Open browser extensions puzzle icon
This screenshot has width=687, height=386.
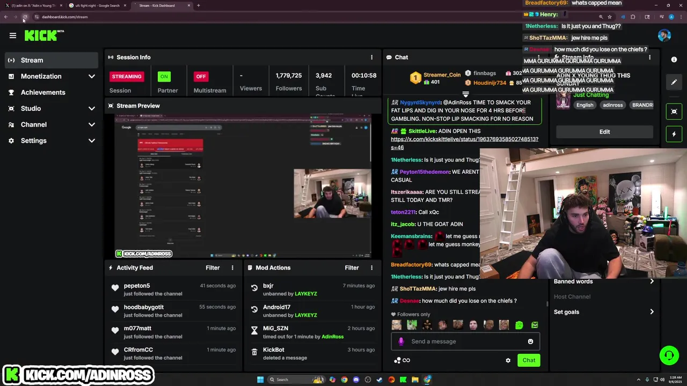tap(633, 17)
